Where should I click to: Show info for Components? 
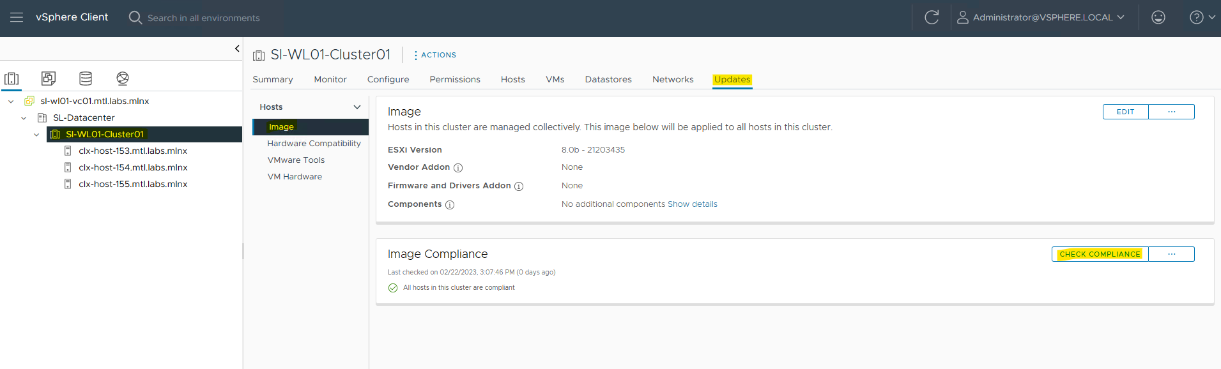[450, 205]
